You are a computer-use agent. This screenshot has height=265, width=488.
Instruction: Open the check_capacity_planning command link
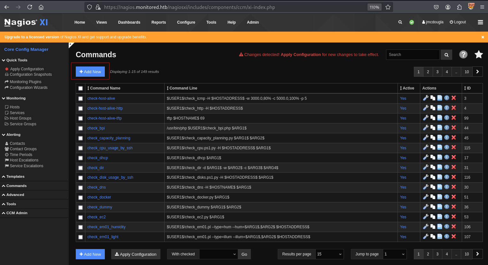tap(109, 138)
